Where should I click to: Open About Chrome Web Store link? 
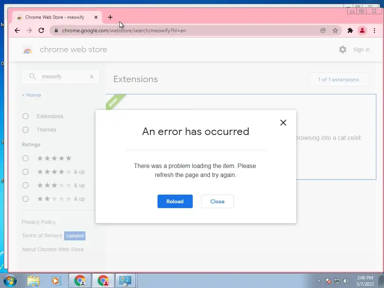(x=52, y=249)
